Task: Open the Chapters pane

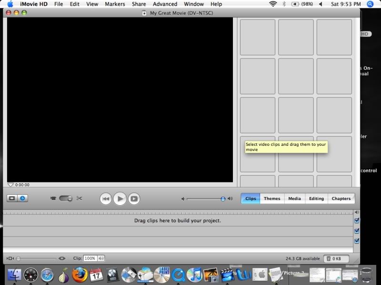Action: (x=341, y=199)
